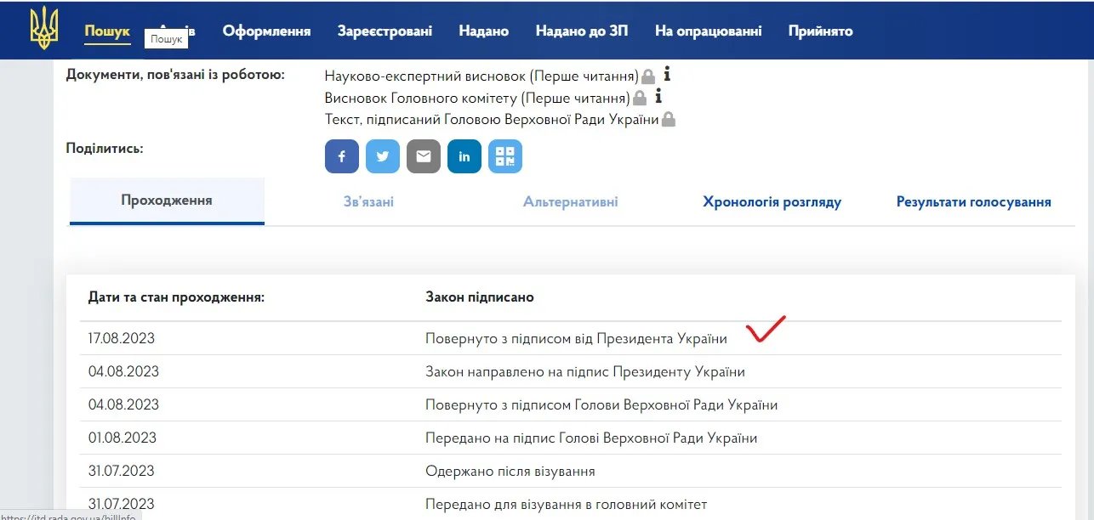Image resolution: width=1094 pixels, height=520 pixels.
Task: Click lock icon beside Текст, підписаний Головою
Action: tap(669, 120)
